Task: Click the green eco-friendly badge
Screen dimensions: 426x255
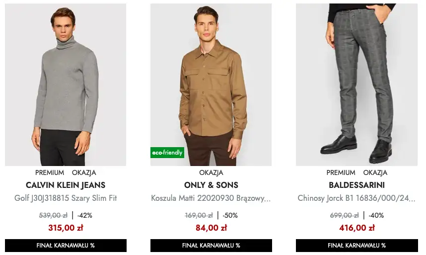Action: coord(167,153)
